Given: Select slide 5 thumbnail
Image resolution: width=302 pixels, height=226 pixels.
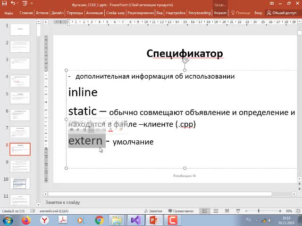Looking at the screenshot, I should click(20, 98).
